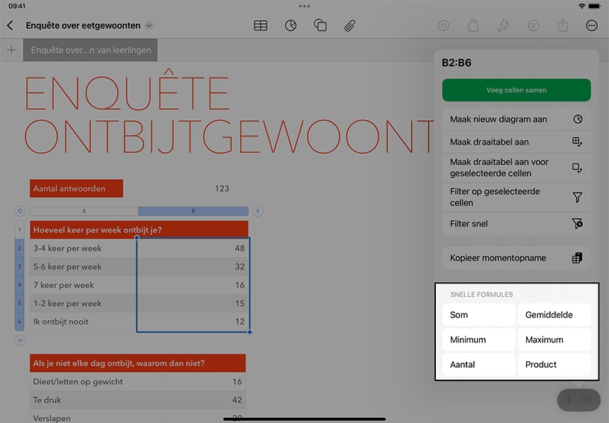Open the shapes insert icon
This screenshot has height=423, width=609.
[320, 25]
